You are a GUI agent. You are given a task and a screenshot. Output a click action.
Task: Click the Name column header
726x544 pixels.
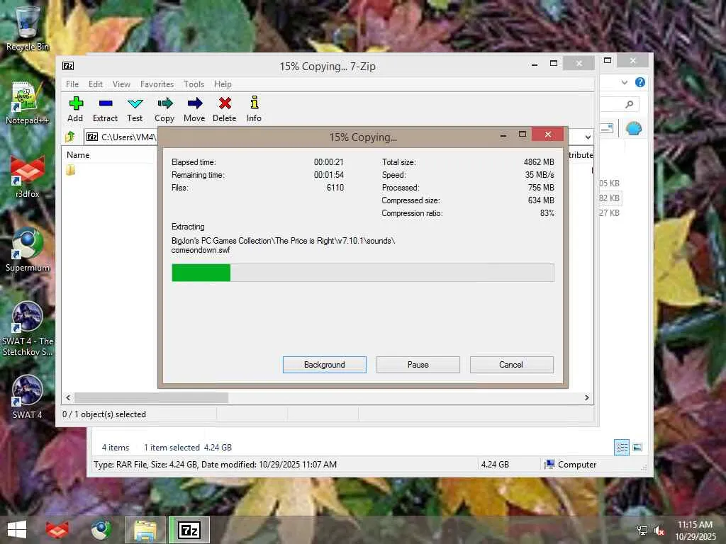click(x=78, y=155)
